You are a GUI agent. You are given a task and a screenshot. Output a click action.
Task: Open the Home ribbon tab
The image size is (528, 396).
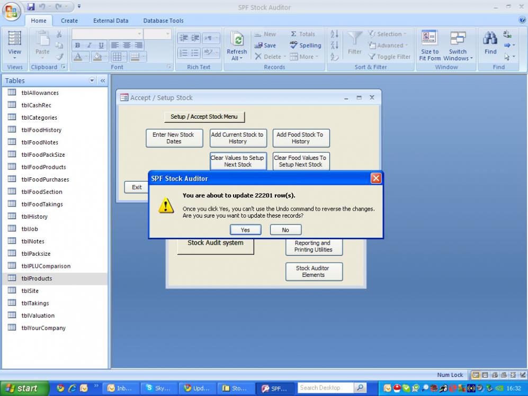pyautogui.click(x=39, y=21)
